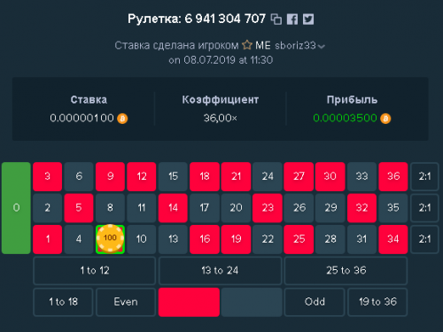The image size is (443, 332).
Task: Click the multiplier value 36,00×
Action: pos(220,119)
